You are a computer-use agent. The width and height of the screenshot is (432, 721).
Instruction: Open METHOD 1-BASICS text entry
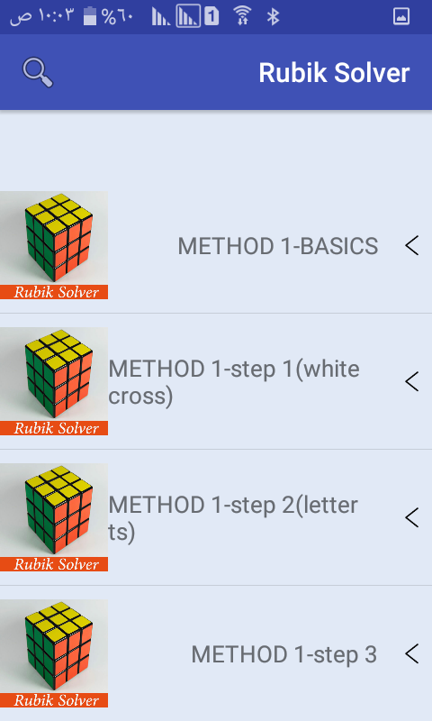[x=278, y=246]
